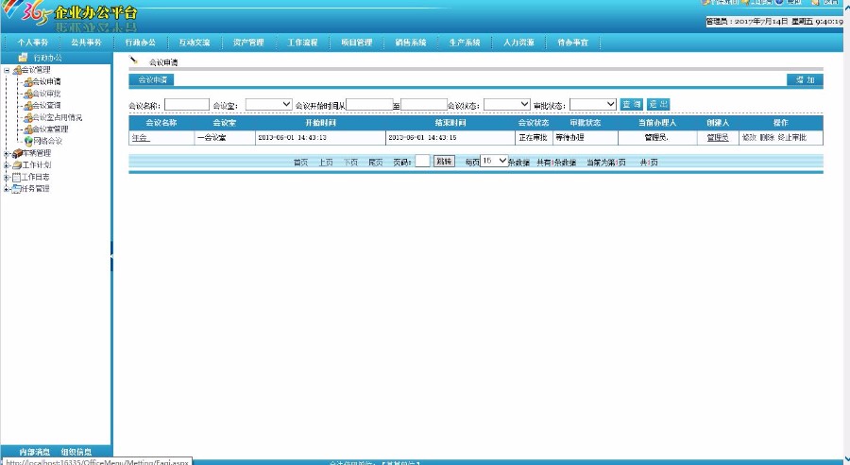The height and width of the screenshot is (465, 850).
Task: Click the 退出 button next to 查询
Action: 658,104
